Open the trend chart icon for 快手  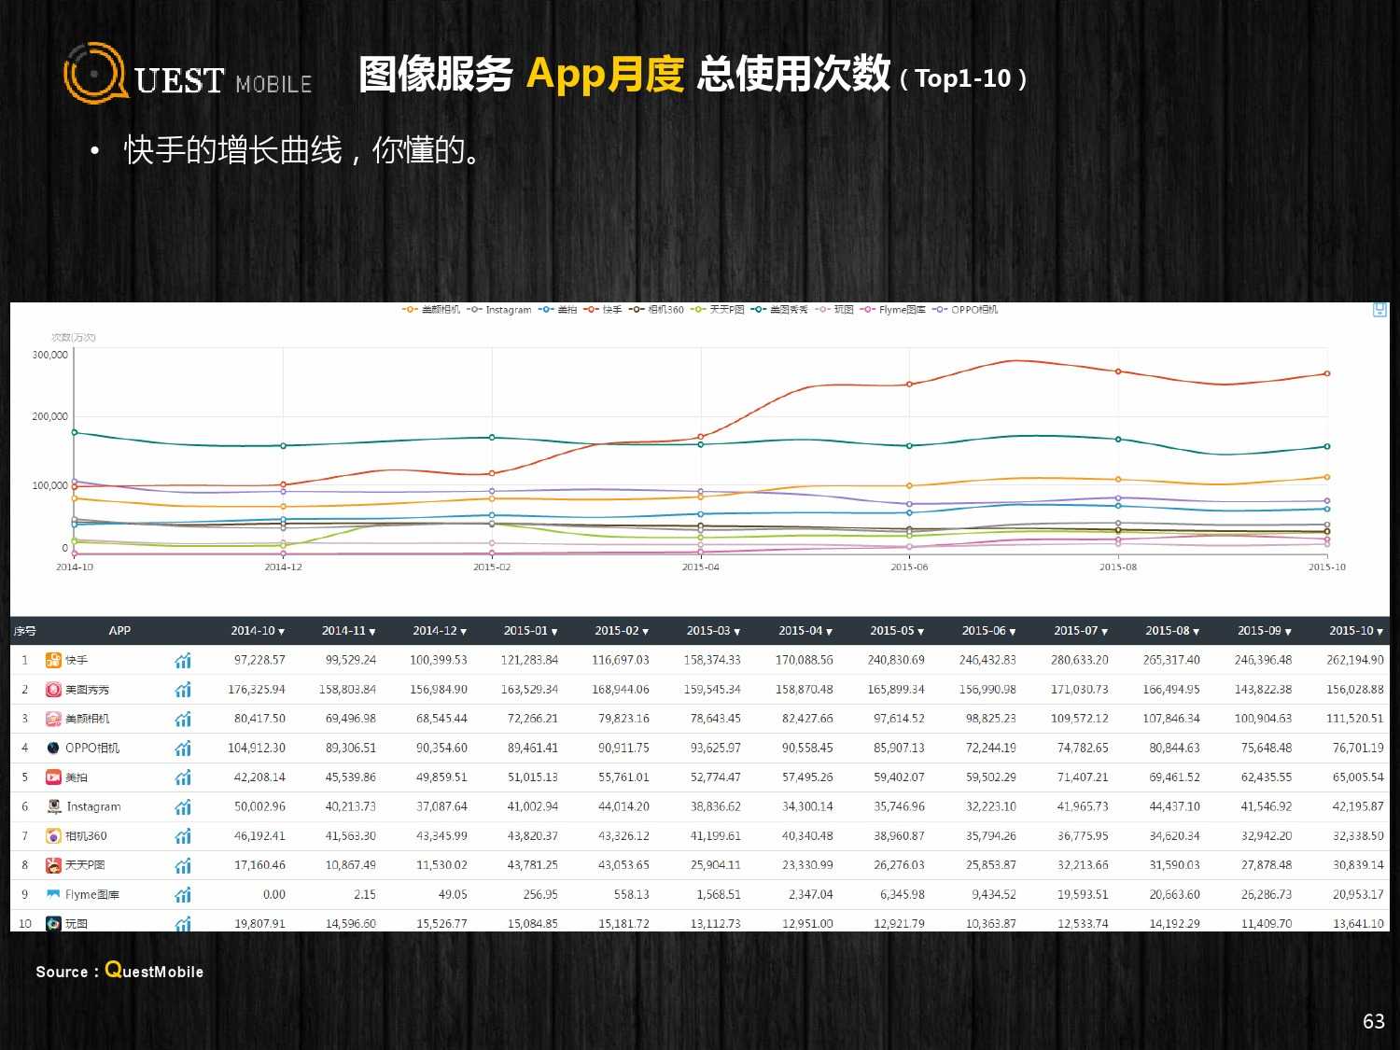[x=183, y=661]
